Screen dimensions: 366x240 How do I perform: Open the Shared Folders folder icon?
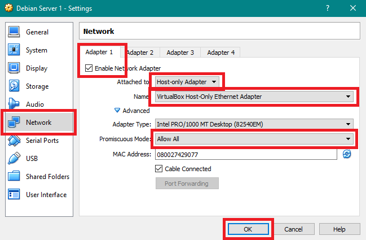point(14,176)
